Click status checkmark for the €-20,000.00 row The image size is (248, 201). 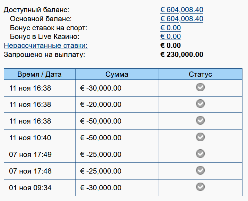[x=200, y=103]
